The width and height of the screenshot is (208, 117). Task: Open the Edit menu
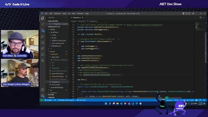point(51,14)
